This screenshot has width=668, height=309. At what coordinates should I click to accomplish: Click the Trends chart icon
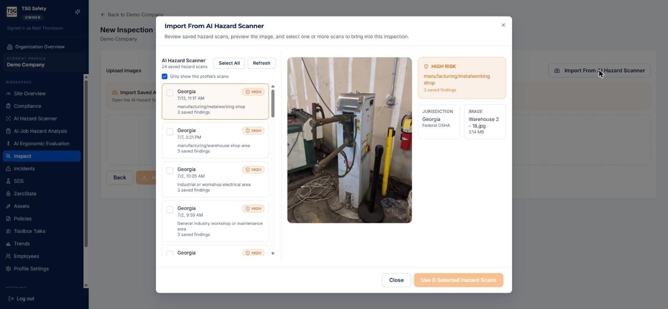9,244
